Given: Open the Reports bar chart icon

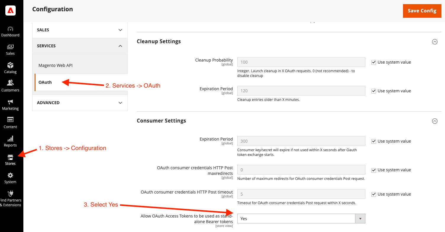Looking at the screenshot, I should [10, 138].
